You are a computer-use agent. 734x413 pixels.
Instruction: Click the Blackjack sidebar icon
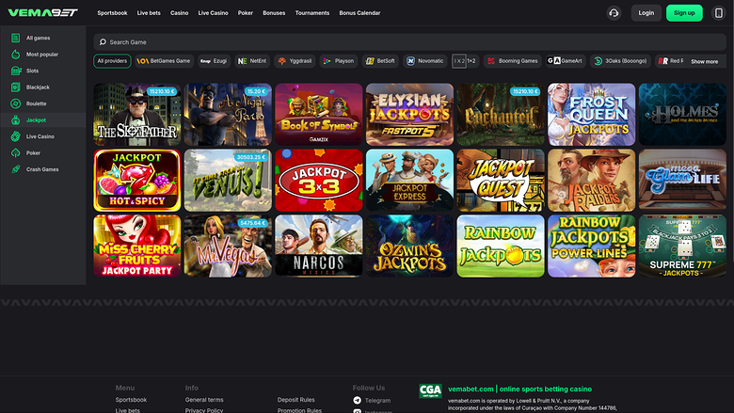[x=15, y=87]
